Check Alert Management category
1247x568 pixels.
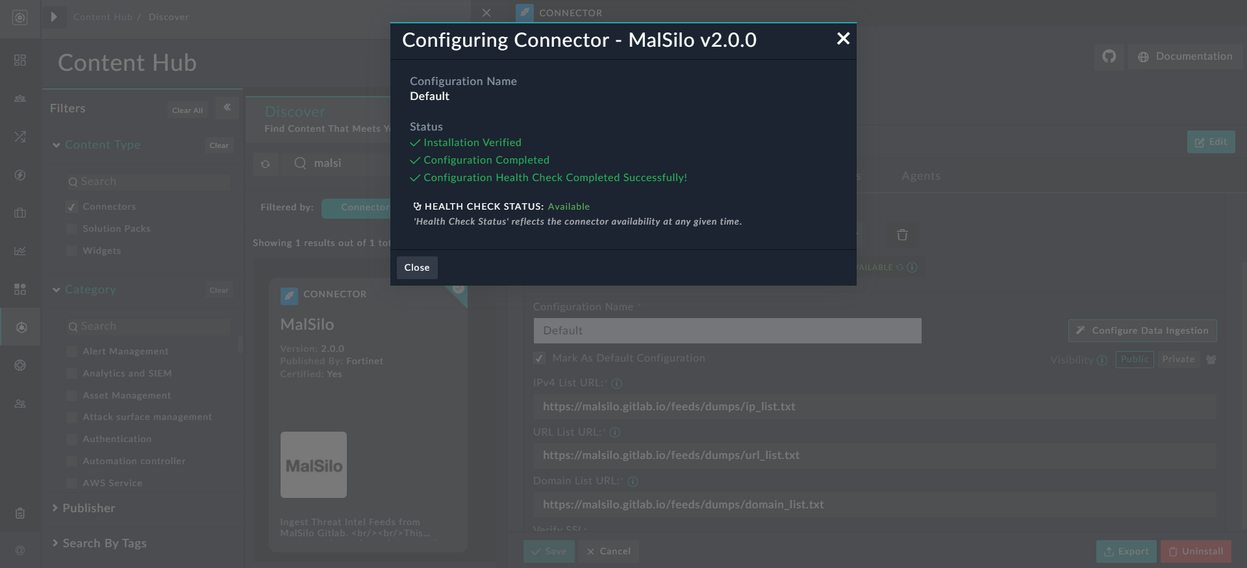[x=72, y=351]
